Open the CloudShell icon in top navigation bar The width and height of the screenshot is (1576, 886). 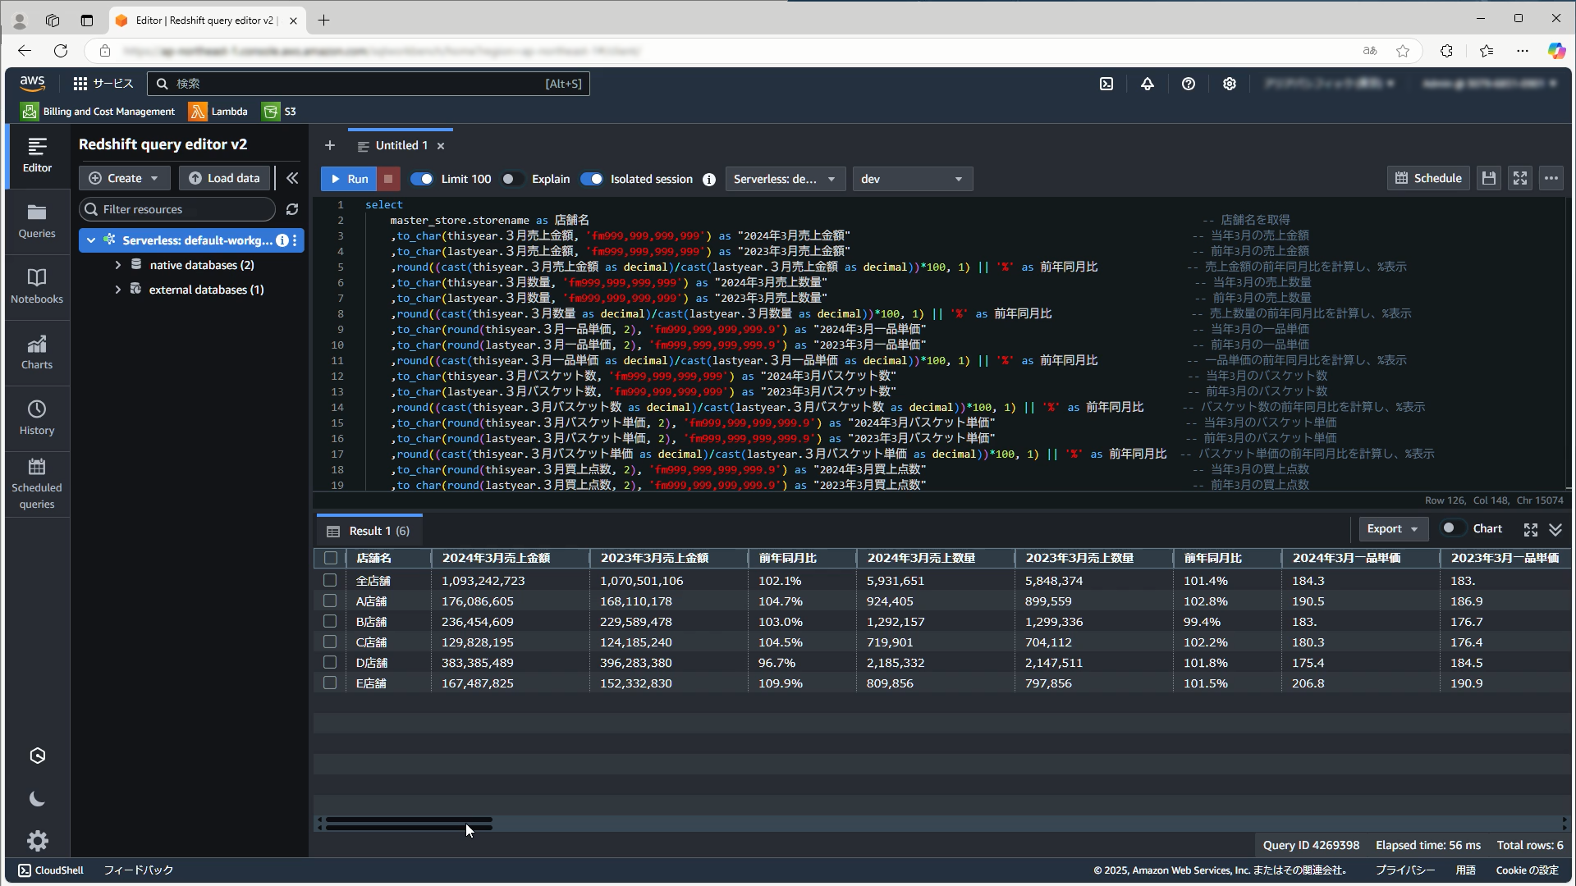[1106, 84]
